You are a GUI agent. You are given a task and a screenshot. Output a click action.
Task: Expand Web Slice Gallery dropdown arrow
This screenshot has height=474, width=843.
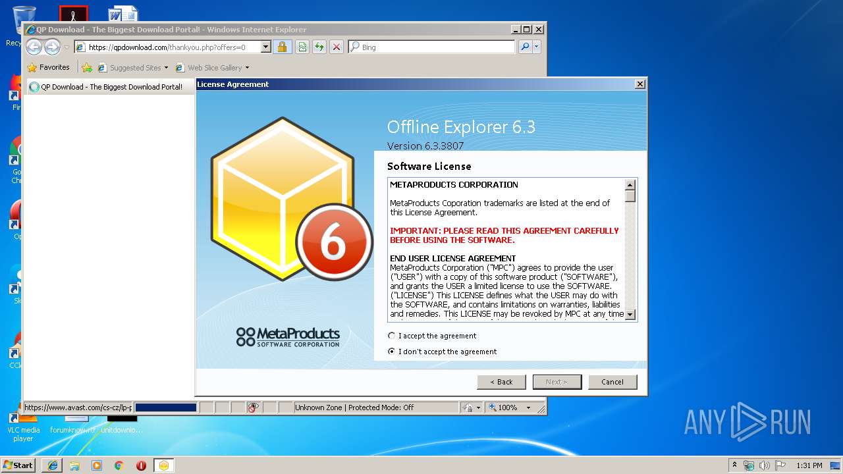(247, 68)
